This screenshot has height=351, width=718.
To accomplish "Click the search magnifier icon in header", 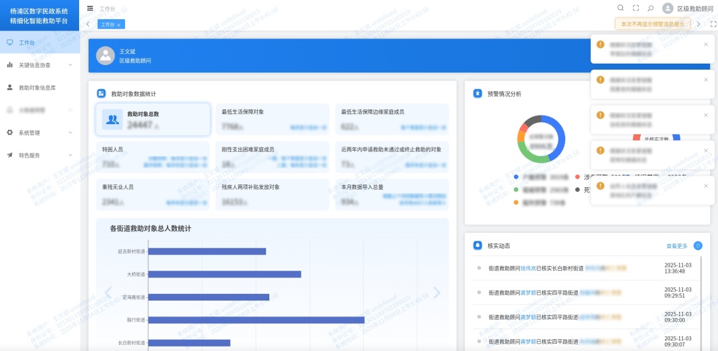I will (620, 8).
